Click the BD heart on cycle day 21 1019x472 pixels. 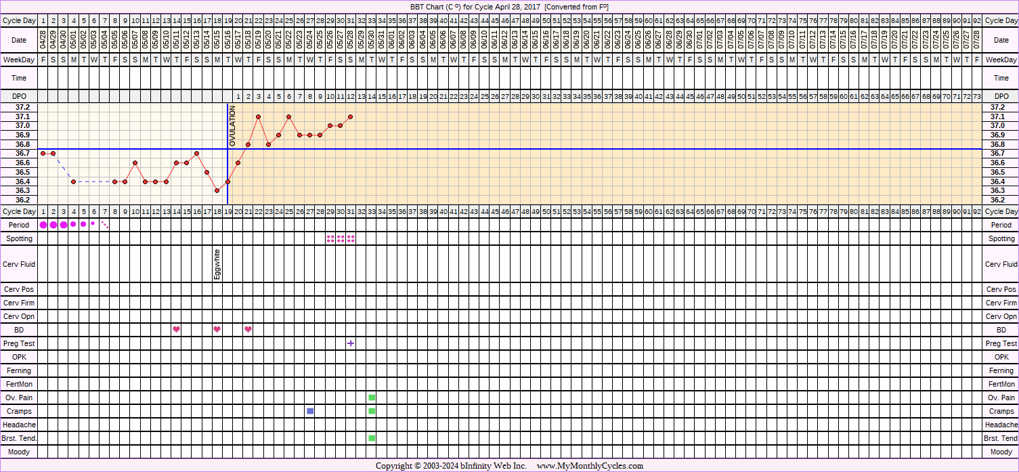coord(248,330)
